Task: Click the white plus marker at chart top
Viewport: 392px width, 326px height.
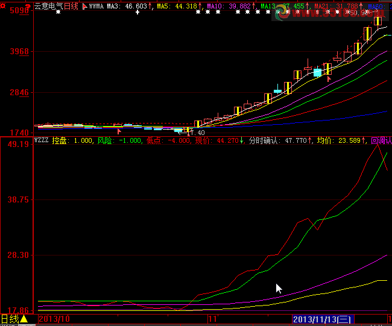Action: pyautogui.click(x=138, y=12)
